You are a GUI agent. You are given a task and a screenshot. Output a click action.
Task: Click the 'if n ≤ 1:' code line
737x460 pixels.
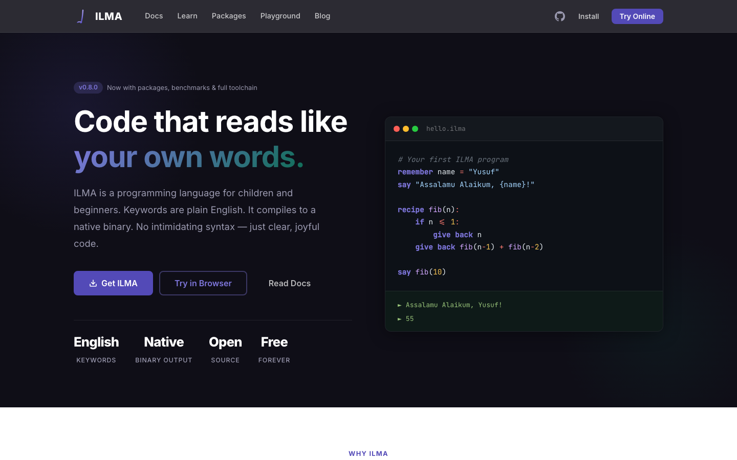(437, 222)
